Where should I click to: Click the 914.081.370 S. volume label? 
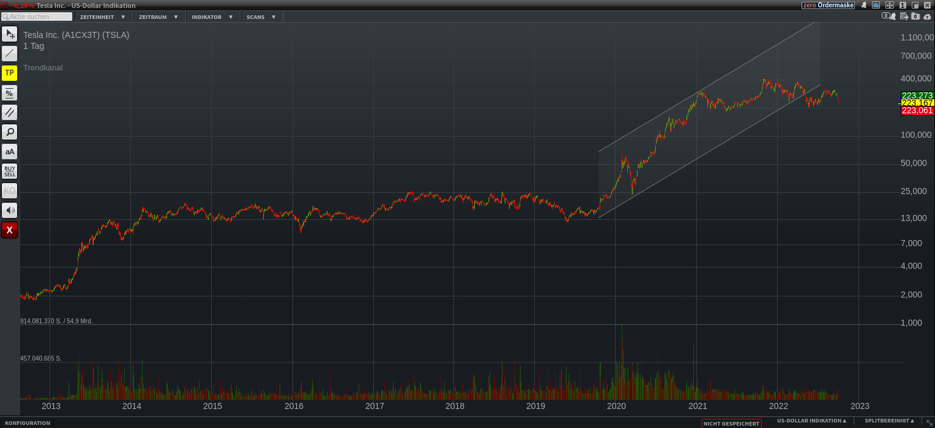pos(56,321)
